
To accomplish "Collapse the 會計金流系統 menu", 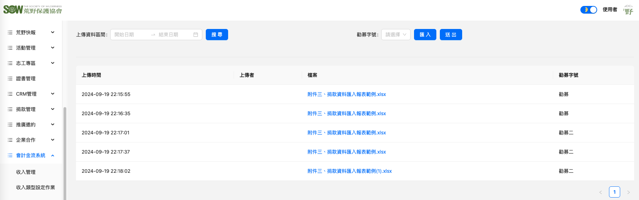I will (x=53, y=155).
